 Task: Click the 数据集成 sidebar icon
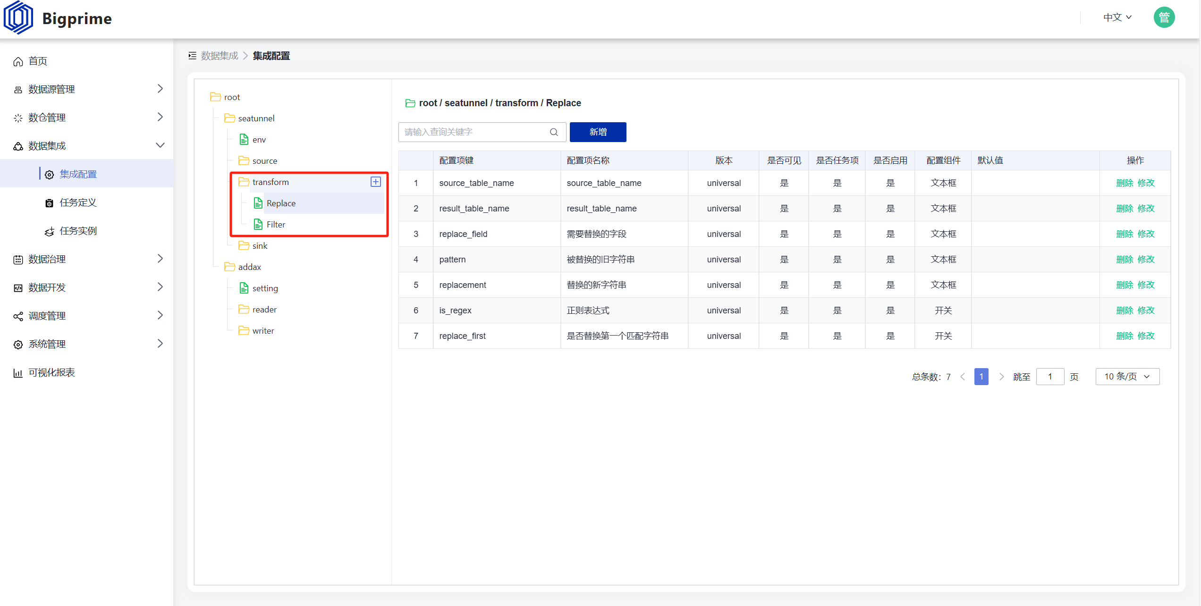click(x=18, y=146)
